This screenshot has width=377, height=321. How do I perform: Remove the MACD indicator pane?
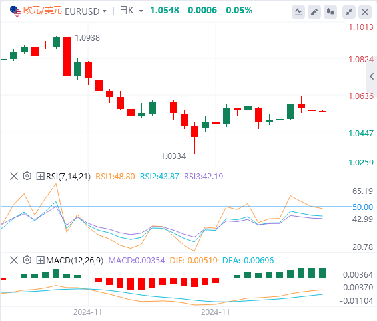click(x=14, y=260)
